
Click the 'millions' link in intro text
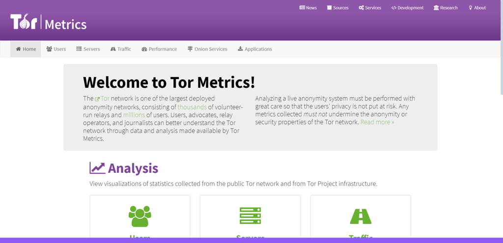click(x=134, y=115)
